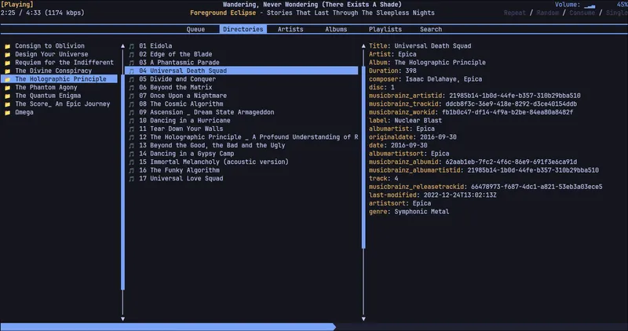Toggle Repeat mode

point(515,13)
